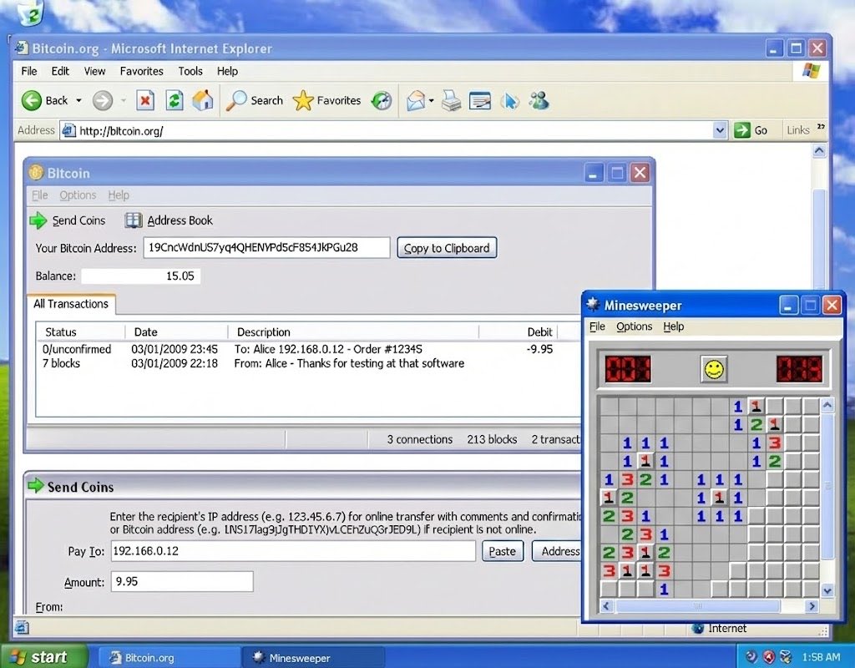Expand the address bar dropdown arrow
Screen dimensions: 855x668
click(720, 130)
